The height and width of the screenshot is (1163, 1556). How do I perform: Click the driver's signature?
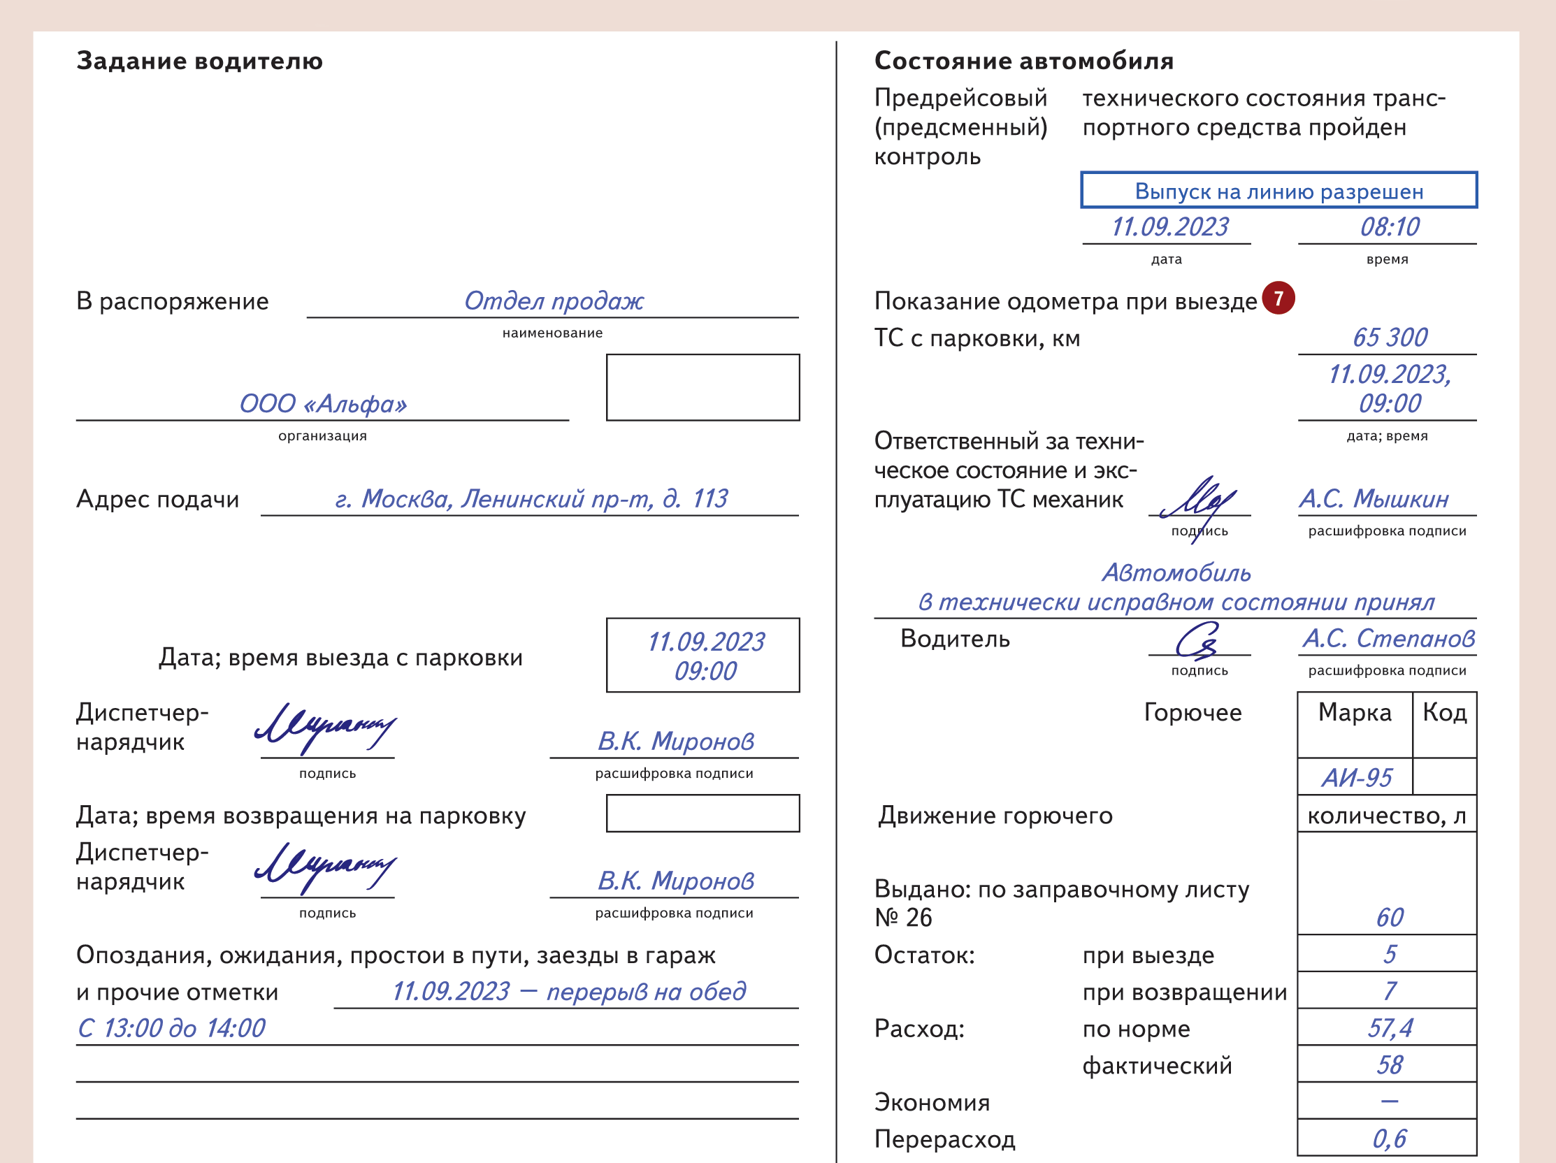coord(1196,640)
